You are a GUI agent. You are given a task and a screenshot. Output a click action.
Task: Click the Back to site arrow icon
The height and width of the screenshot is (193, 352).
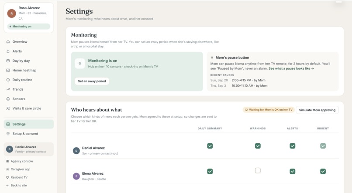coord(7,186)
